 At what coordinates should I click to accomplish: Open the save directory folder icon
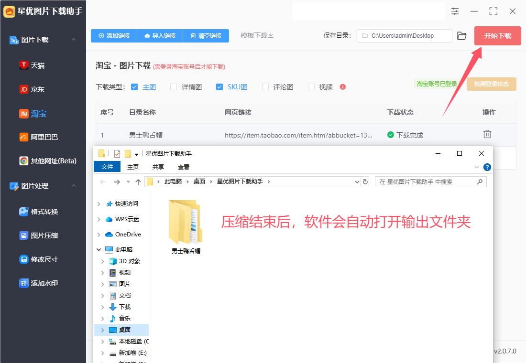click(462, 35)
